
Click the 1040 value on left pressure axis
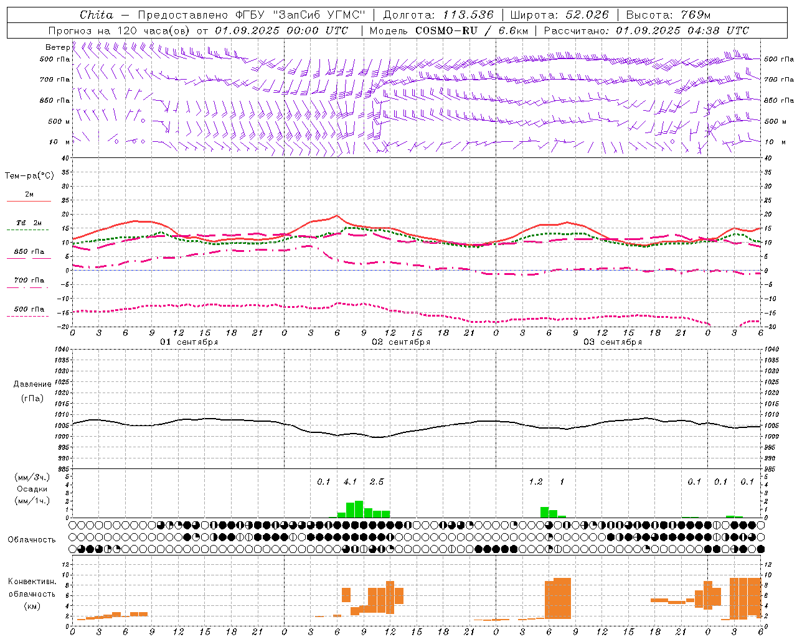coord(62,350)
